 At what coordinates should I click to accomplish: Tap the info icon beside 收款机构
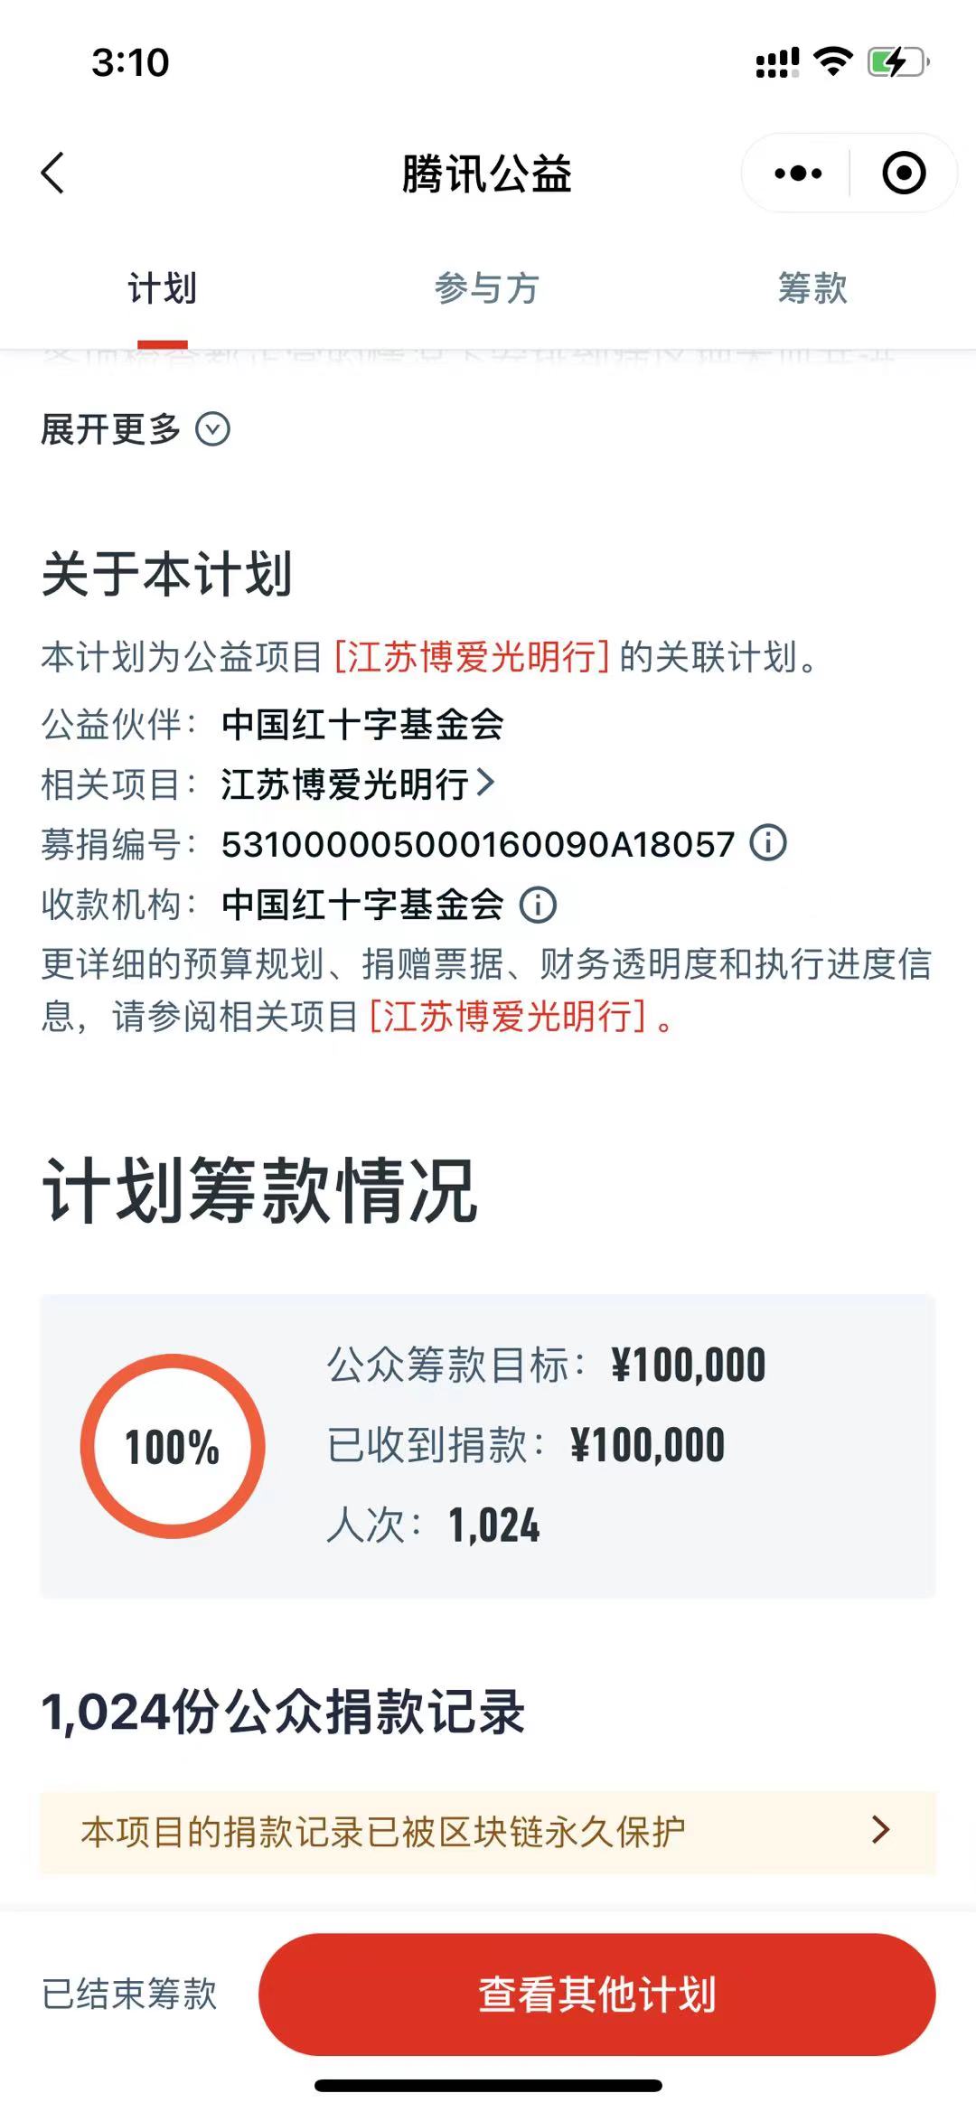point(538,904)
